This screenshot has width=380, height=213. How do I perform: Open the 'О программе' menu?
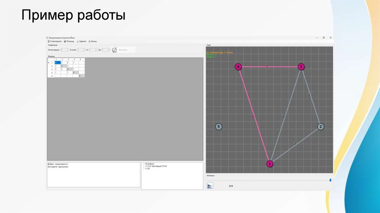tap(55, 42)
